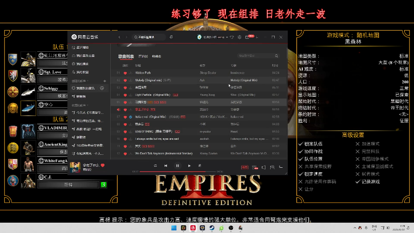Switch to the 收藏者 tab

point(157,56)
